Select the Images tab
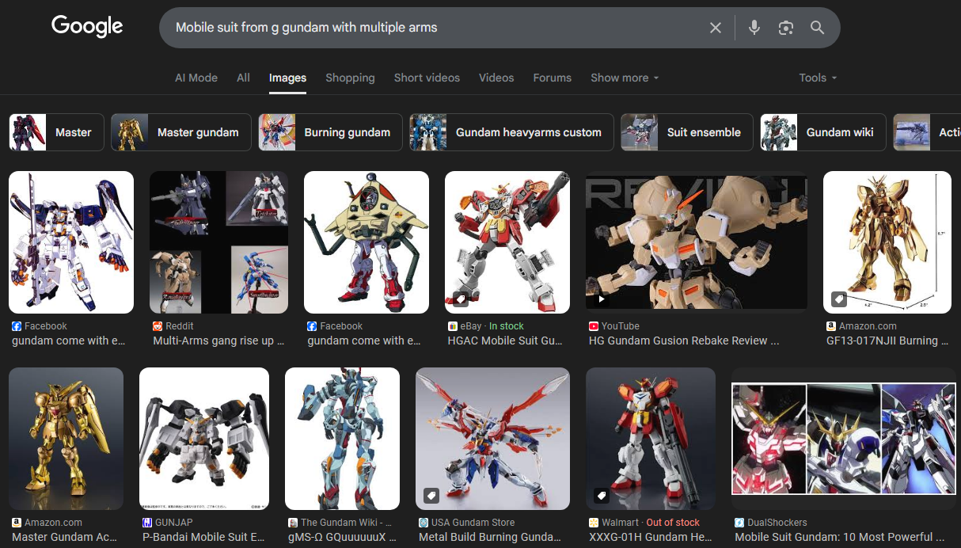The height and width of the screenshot is (548, 961). [287, 78]
